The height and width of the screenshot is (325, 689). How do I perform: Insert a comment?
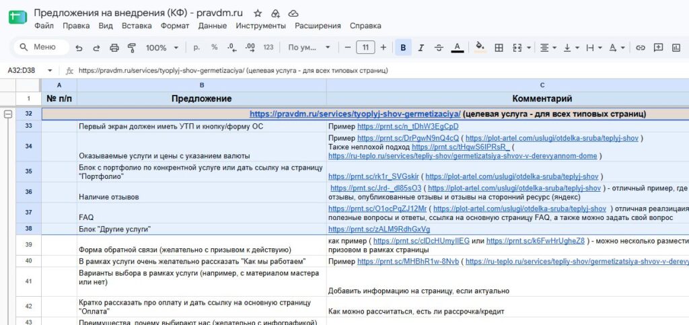click(x=658, y=47)
